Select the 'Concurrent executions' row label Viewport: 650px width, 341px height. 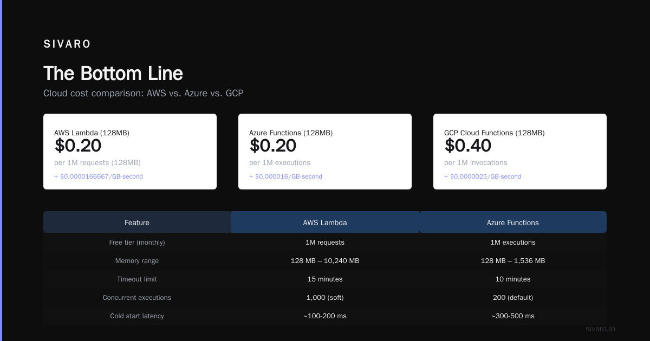pyautogui.click(x=137, y=298)
